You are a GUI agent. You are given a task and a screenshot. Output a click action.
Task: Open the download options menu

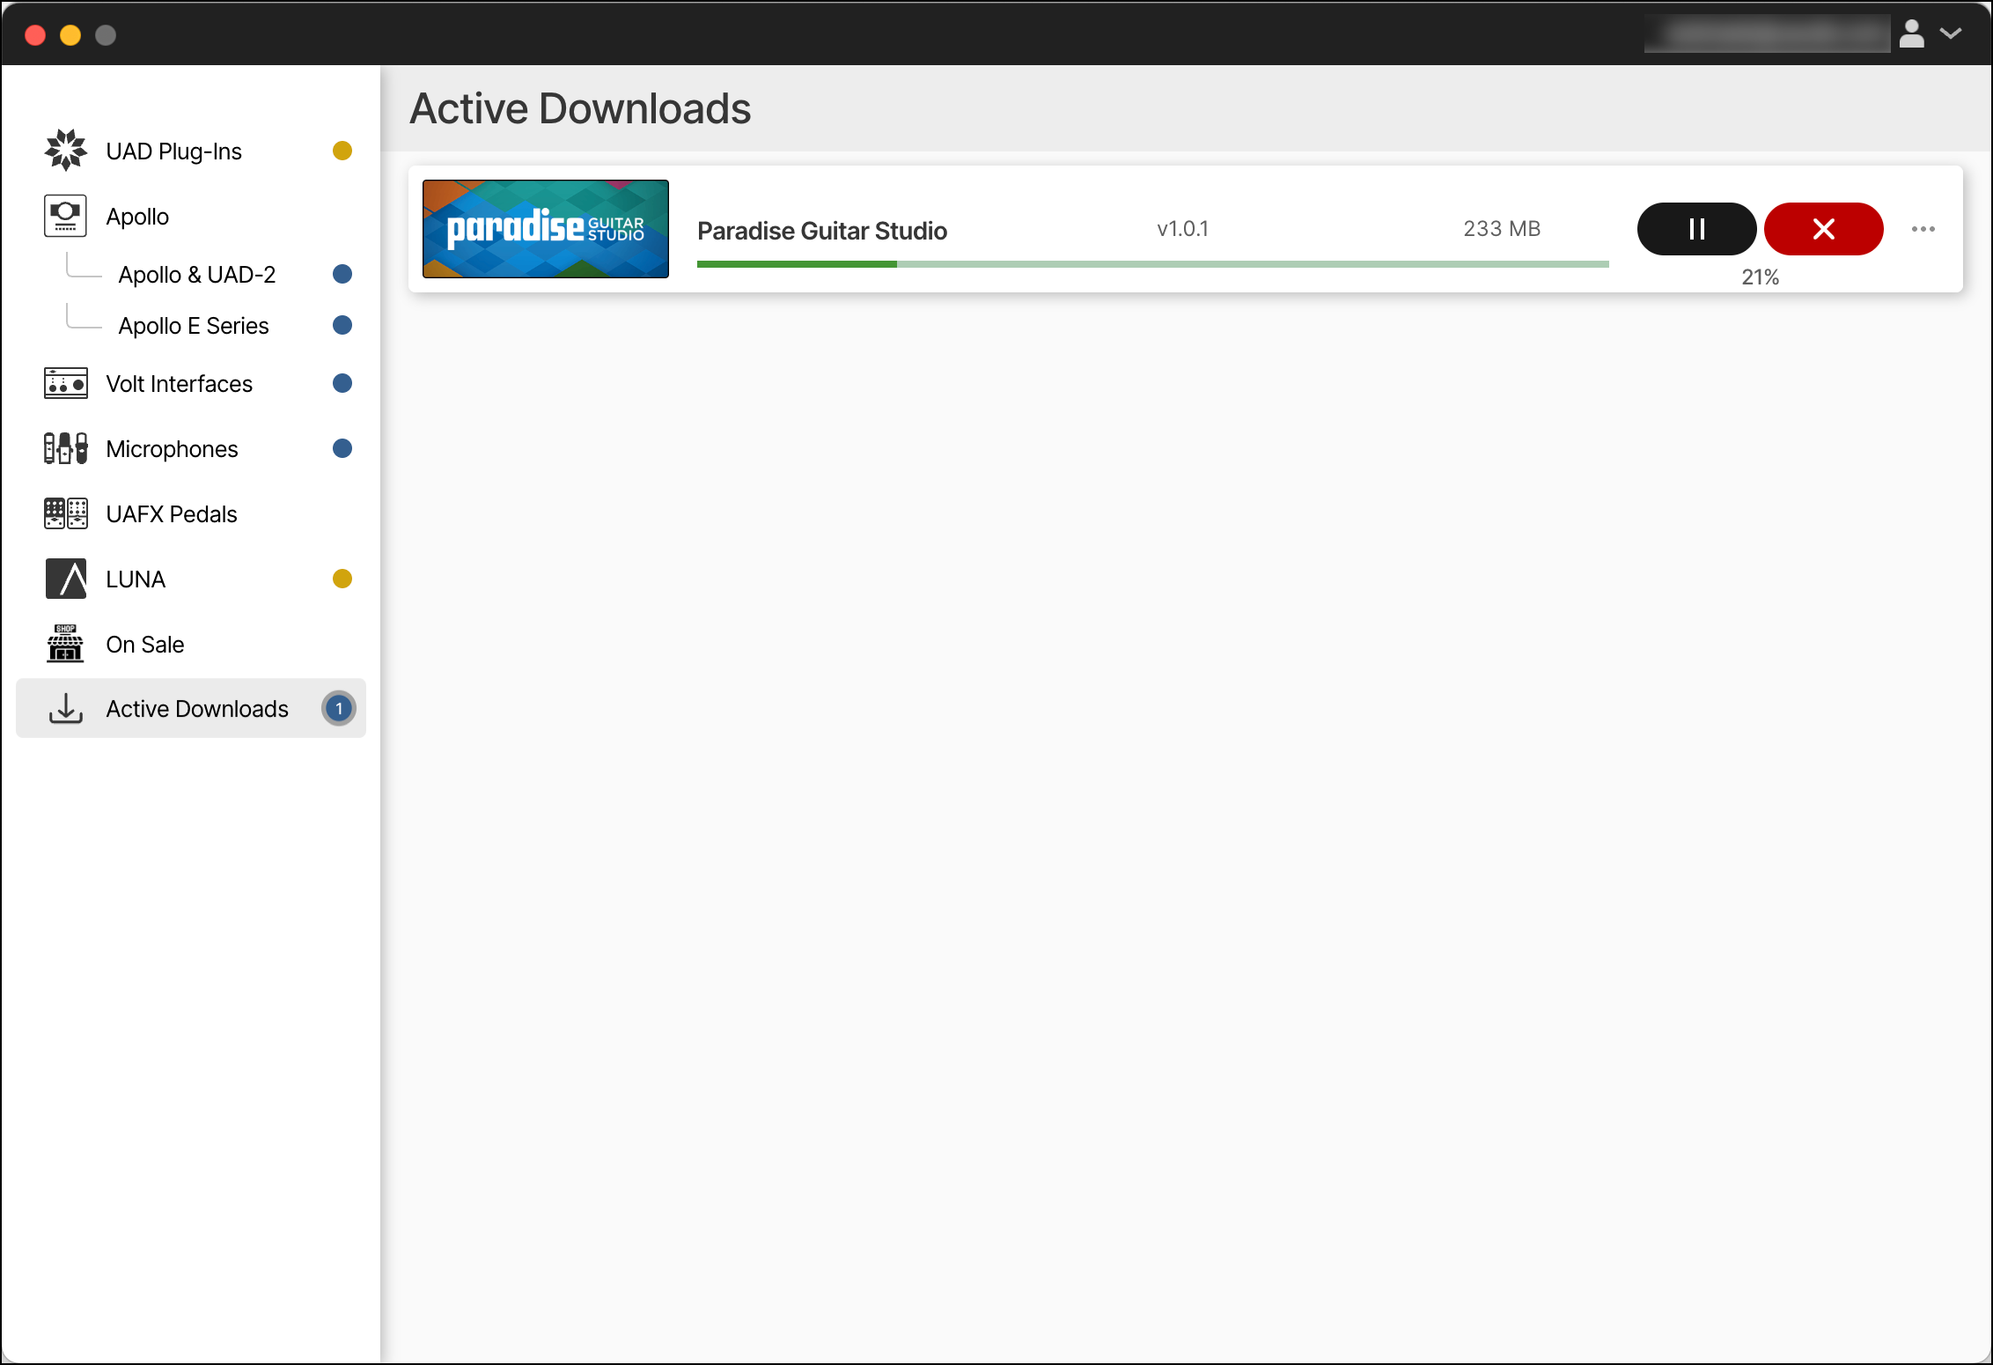pos(1924,229)
